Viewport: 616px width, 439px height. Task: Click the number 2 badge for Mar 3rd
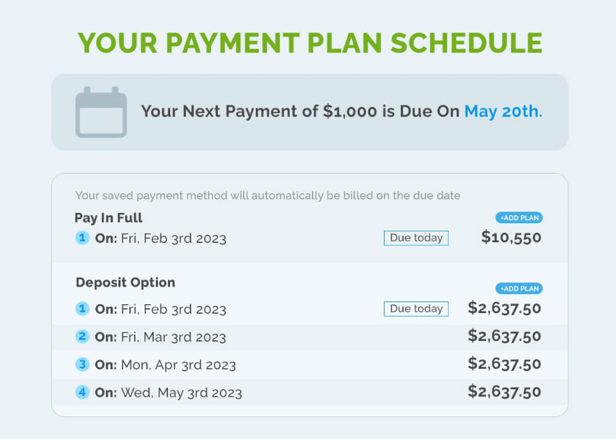point(82,336)
